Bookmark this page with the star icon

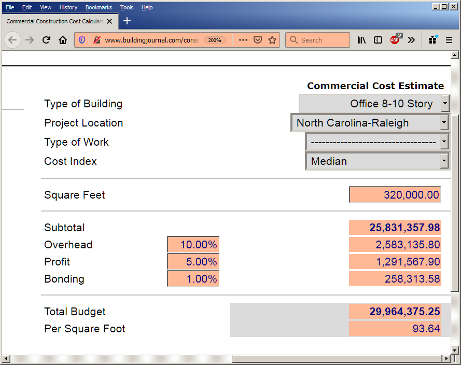tap(272, 40)
